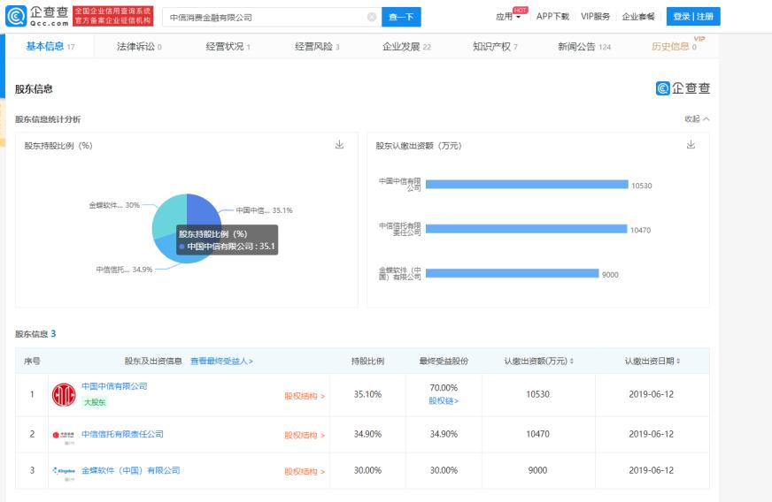
Task: Click the 查一下 search button
Action: [401, 17]
